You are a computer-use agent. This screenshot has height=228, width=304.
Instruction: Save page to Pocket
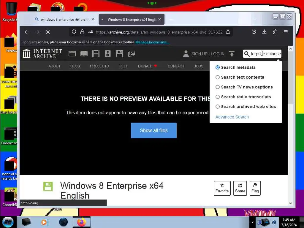tap(254, 32)
